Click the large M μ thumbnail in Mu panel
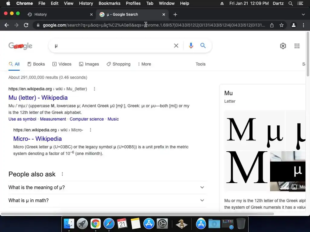The width and height of the screenshot is (310, 232). click(255, 130)
